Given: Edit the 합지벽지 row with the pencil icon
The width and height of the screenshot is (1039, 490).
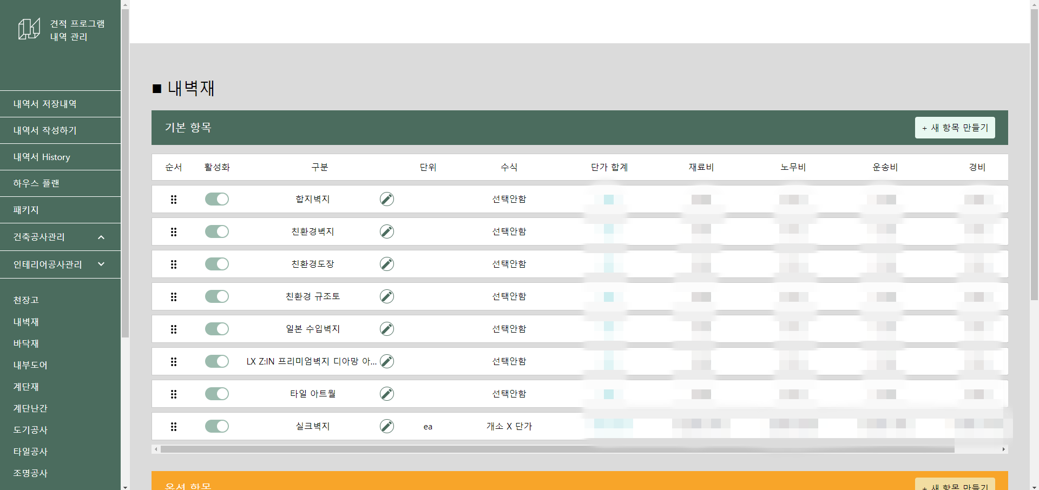Looking at the screenshot, I should [387, 199].
